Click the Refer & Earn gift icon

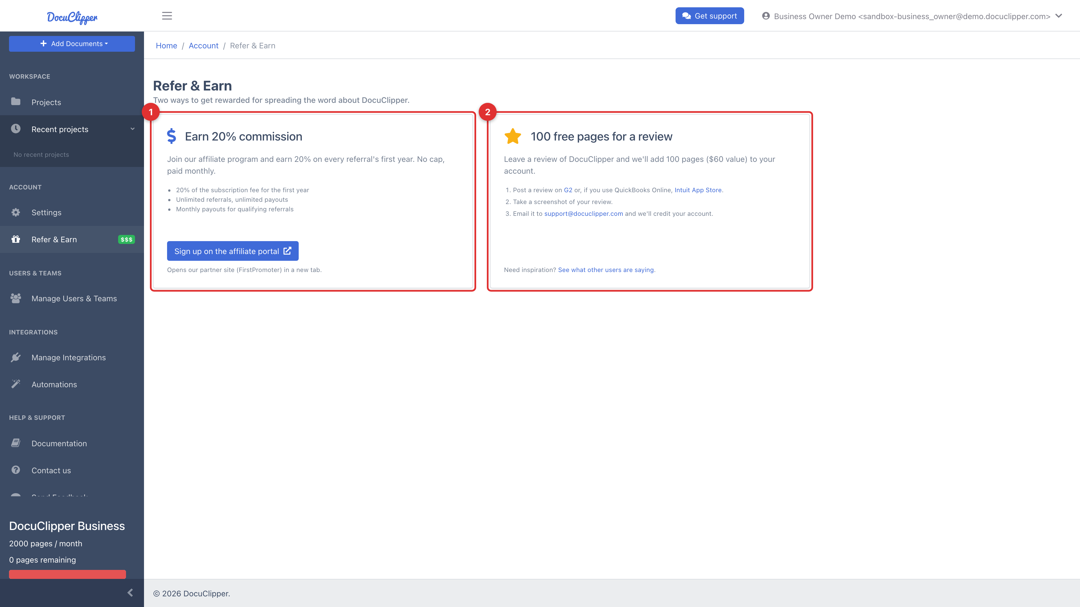coord(15,239)
